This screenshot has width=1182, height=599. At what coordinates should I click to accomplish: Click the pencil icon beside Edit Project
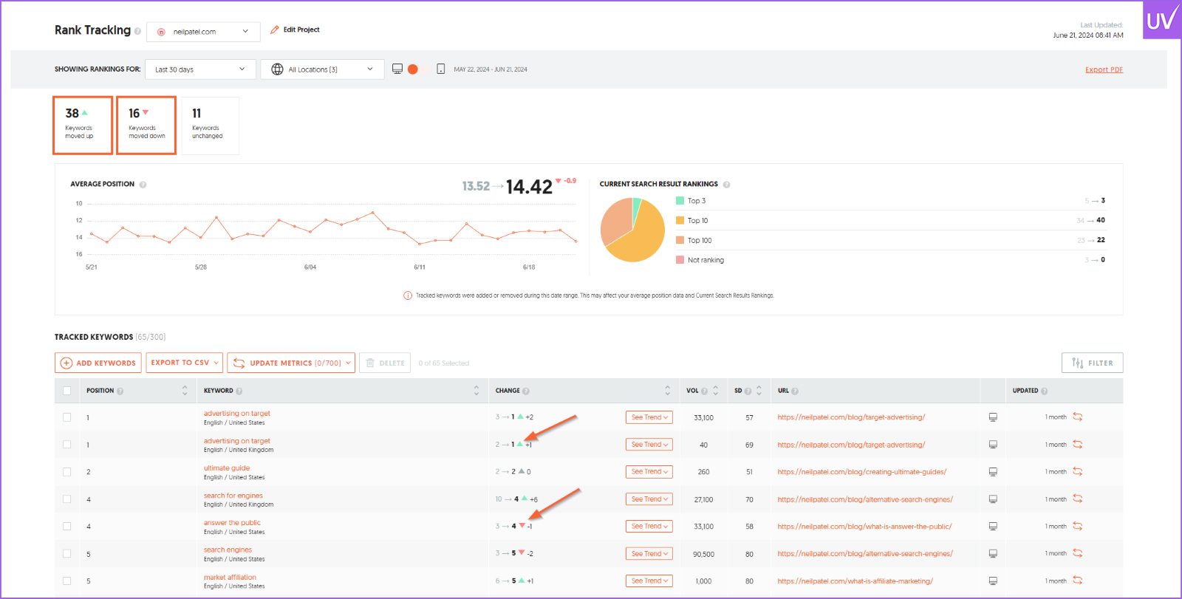(275, 30)
